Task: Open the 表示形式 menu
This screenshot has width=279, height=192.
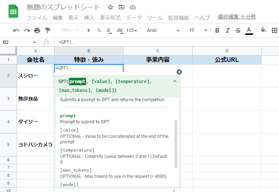Action: click(110, 17)
